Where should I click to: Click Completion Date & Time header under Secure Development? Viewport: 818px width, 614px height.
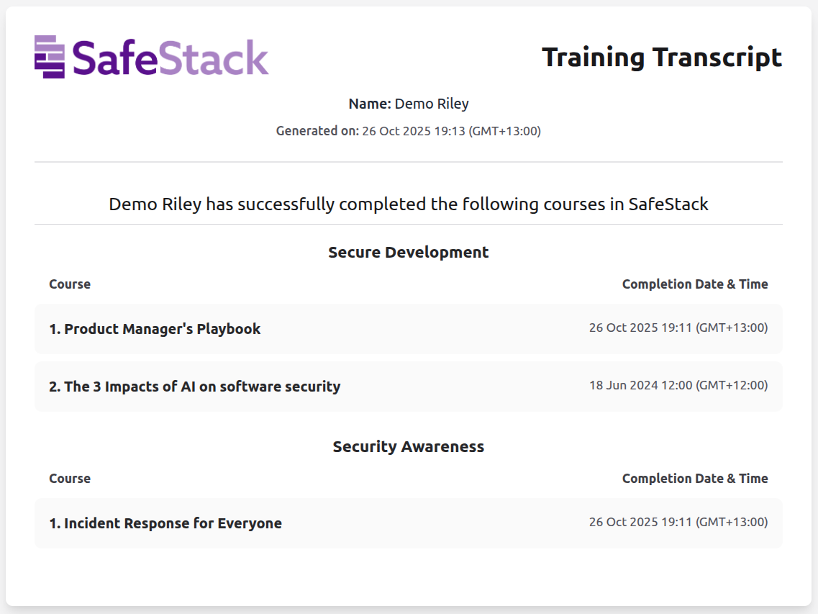point(694,284)
